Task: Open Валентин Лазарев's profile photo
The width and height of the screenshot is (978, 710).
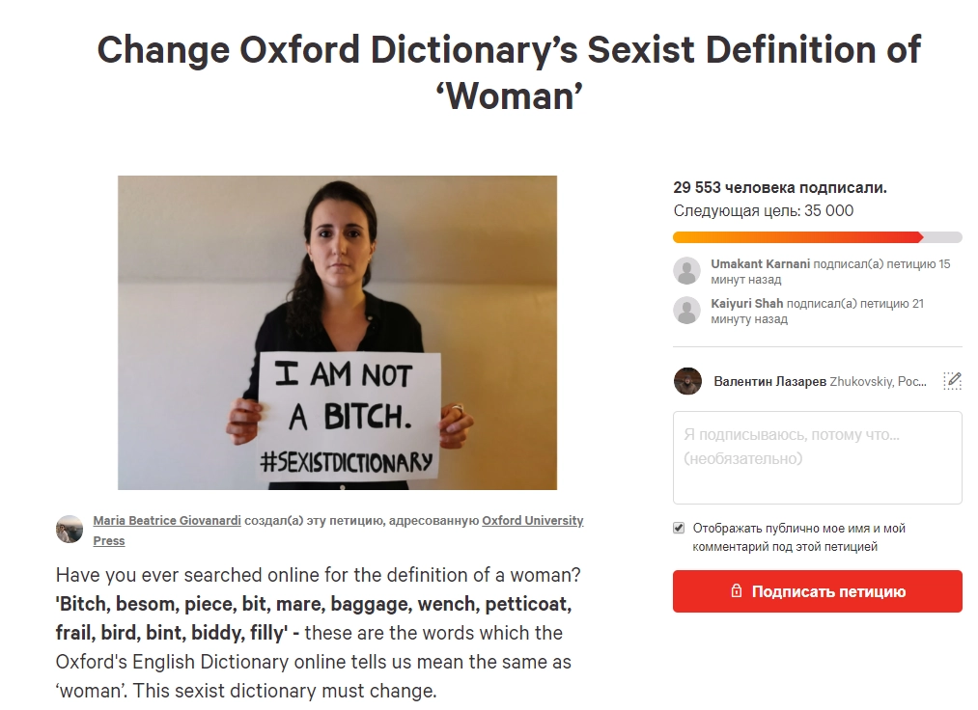Action: click(x=687, y=381)
